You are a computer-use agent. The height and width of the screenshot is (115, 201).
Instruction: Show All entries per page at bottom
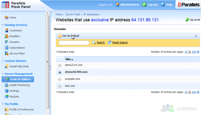point(198,92)
